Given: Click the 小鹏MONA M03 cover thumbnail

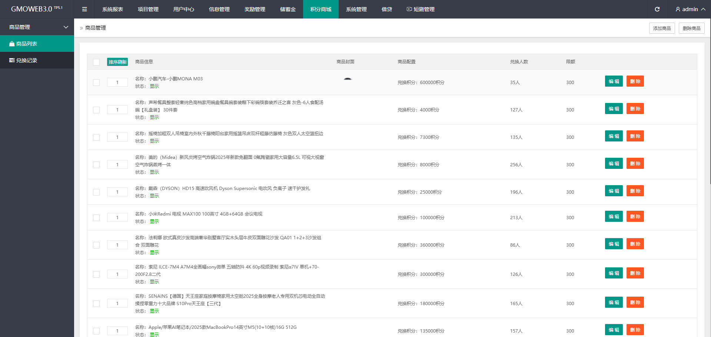Looking at the screenshot, I should point(347,79).
